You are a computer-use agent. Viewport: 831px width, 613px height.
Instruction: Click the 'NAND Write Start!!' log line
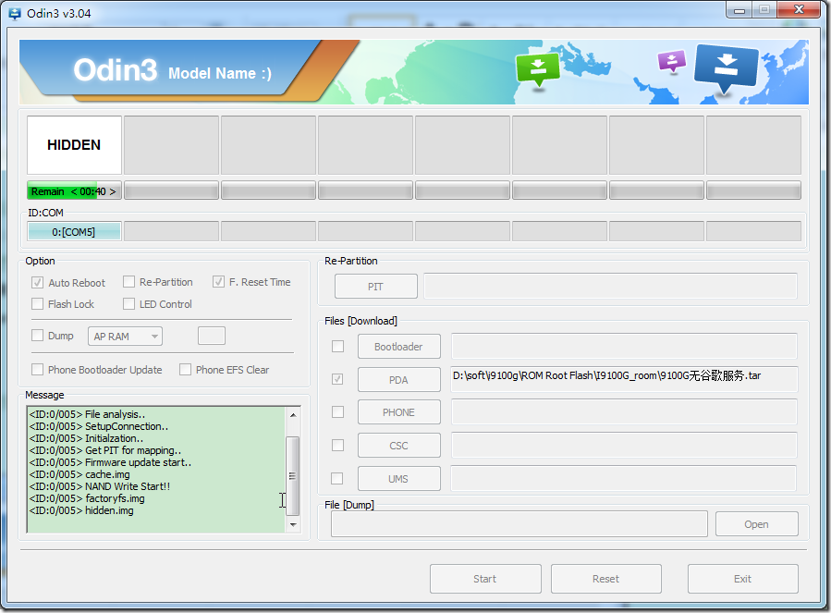coord(100,486)
